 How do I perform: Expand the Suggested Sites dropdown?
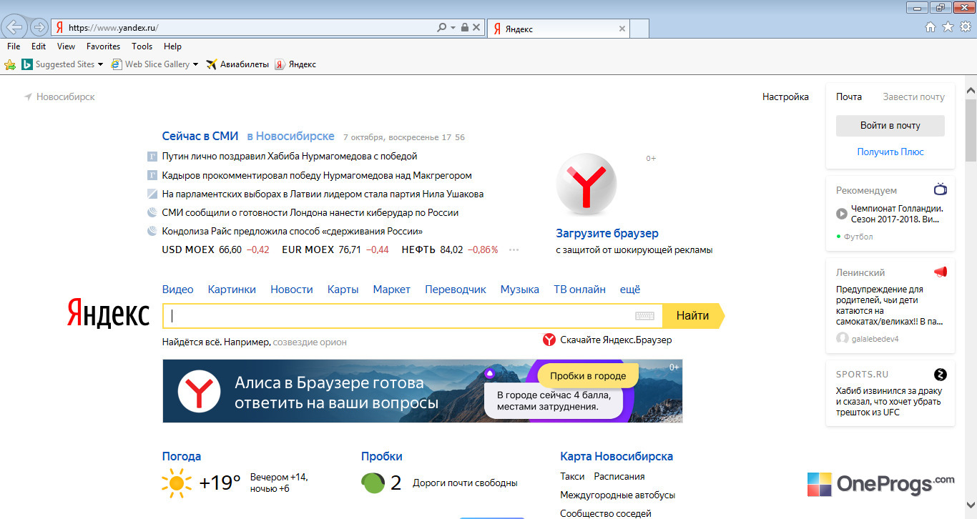tap(100, 64)
